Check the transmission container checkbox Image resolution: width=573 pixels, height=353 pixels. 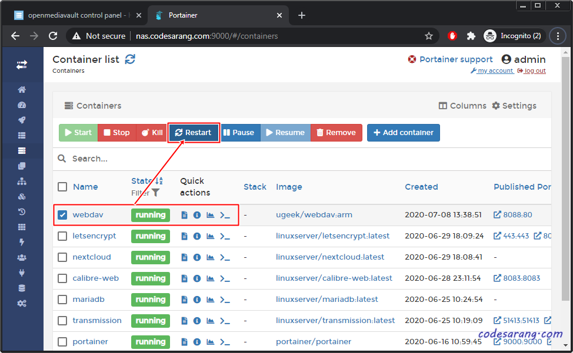pos(62,321)
